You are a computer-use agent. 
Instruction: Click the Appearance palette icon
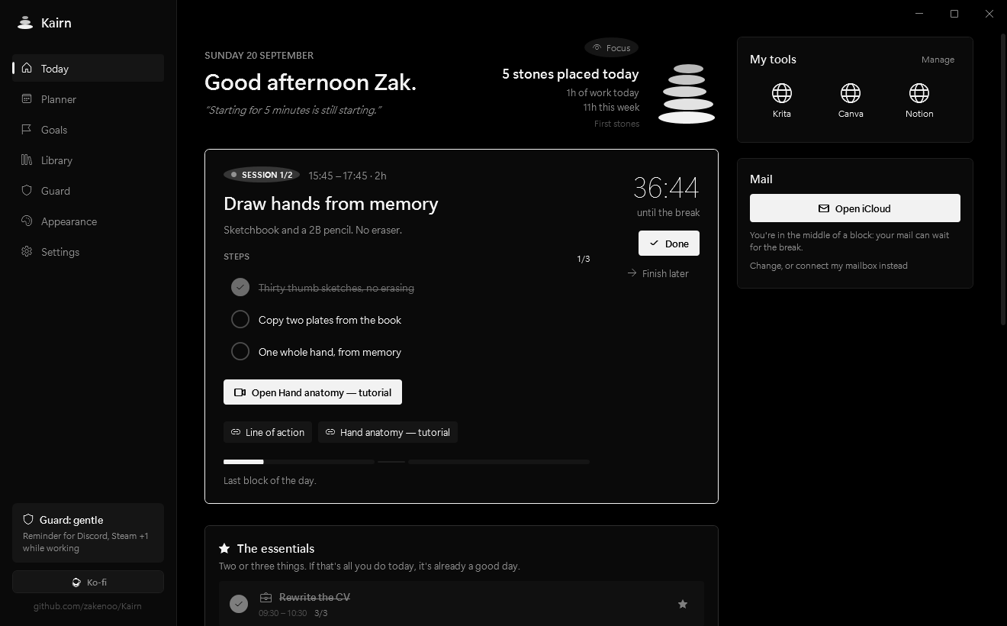(27, 221)
